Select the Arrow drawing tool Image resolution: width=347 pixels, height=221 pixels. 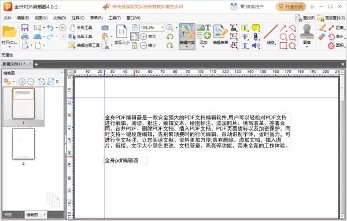(x=283, y=28)
